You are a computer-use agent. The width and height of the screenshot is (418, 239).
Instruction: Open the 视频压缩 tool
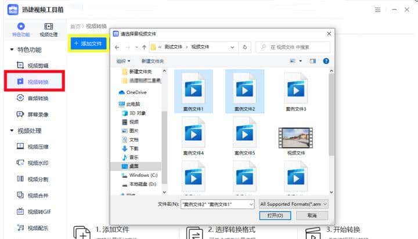33,147
